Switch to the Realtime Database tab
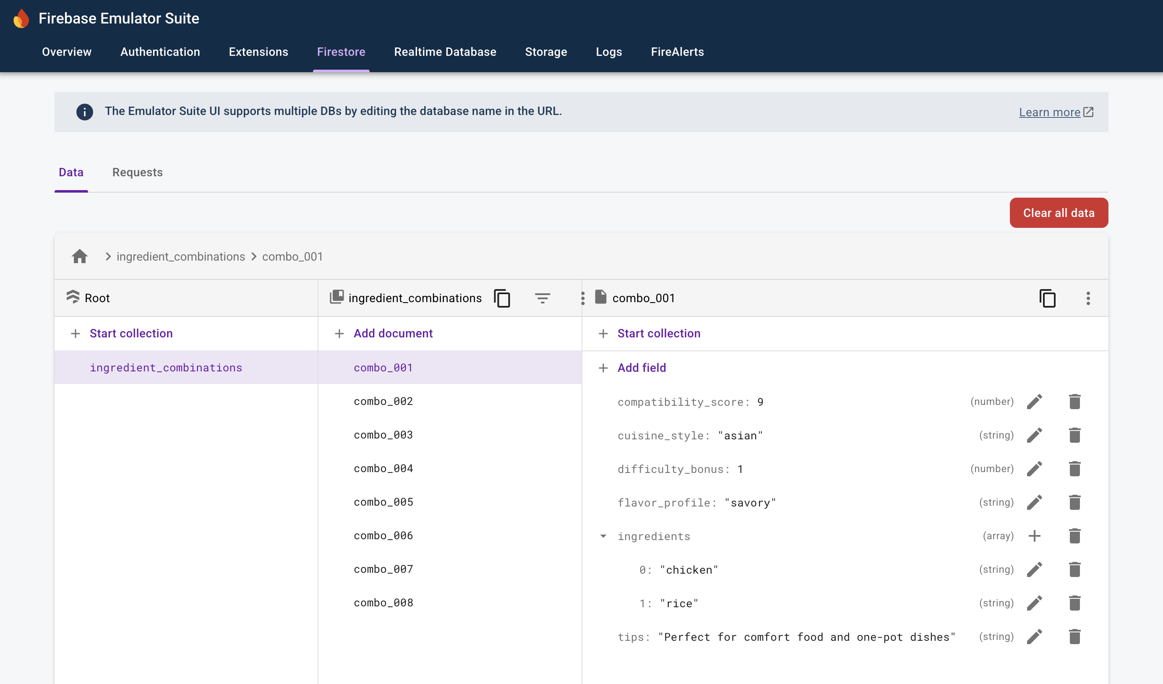1163x684 pixels. [x=445, y=52]
